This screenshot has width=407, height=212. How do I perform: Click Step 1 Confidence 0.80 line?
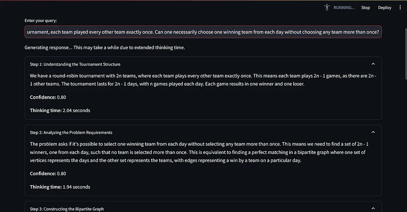48,97
